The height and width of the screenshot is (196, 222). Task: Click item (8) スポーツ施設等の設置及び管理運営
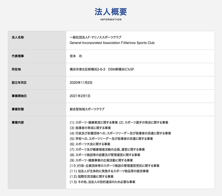tap(105, 155)
